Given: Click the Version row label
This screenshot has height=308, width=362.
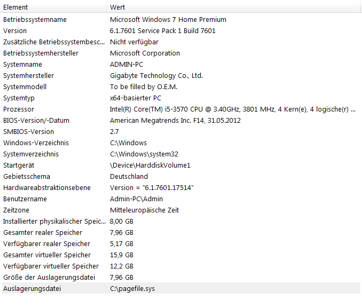Looking at the screenshot, I should [x=15, y=31].
